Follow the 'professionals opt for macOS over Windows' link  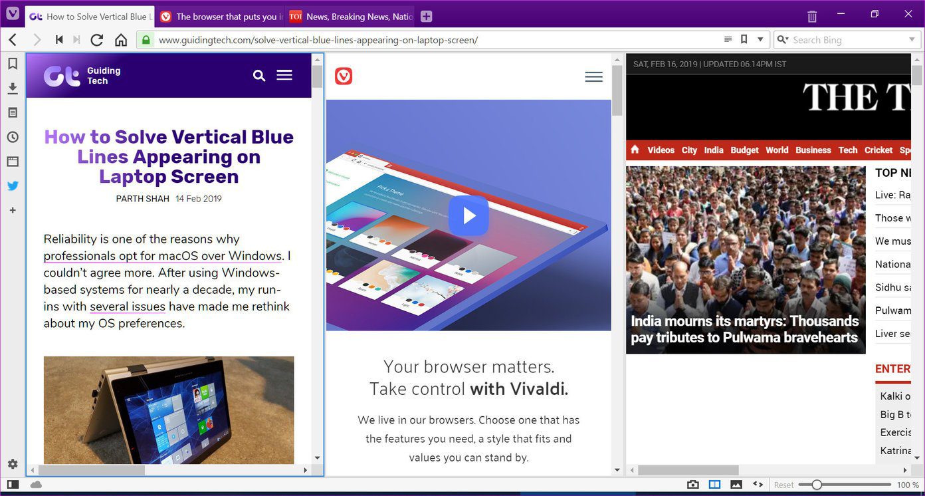[163, 256]
